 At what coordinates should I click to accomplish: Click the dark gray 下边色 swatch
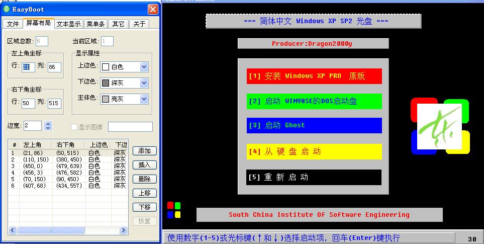106,83
